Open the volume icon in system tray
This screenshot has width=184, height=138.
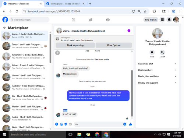coord(159,134)
